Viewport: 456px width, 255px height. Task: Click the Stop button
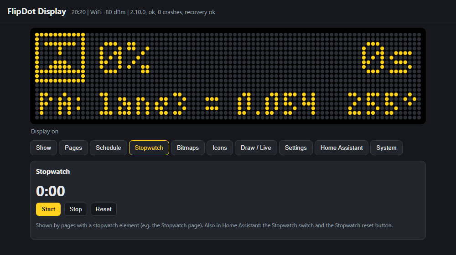click(x=76, y=209)
